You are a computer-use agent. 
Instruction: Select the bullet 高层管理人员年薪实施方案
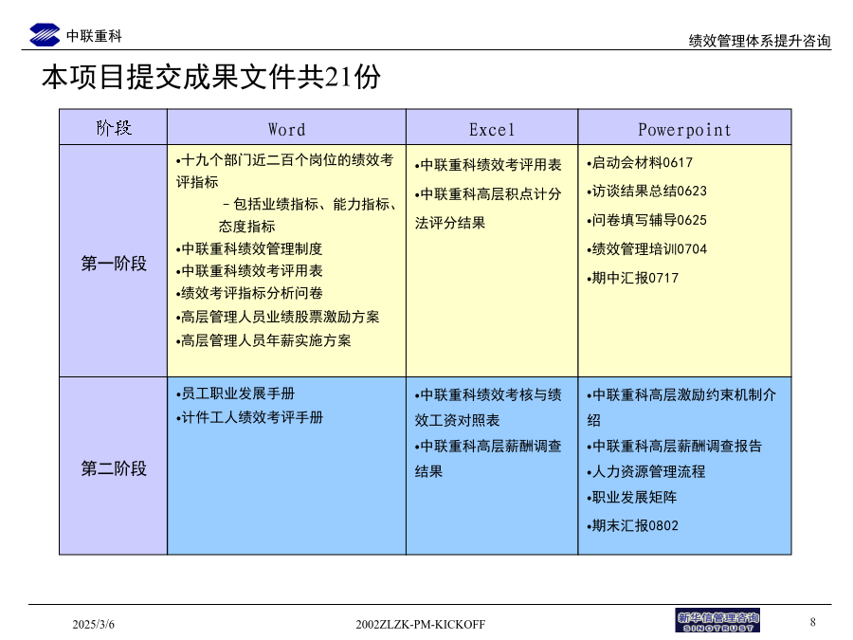pyautogui.click(x=263, y=340)
